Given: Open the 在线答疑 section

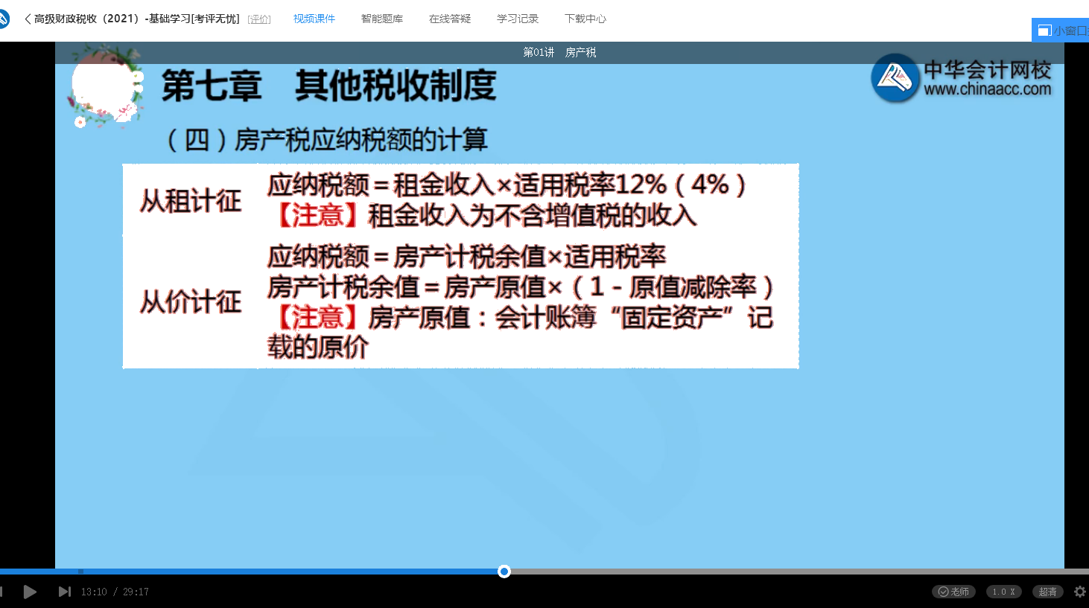Looking at the screenshot, I should click(449, 19).
